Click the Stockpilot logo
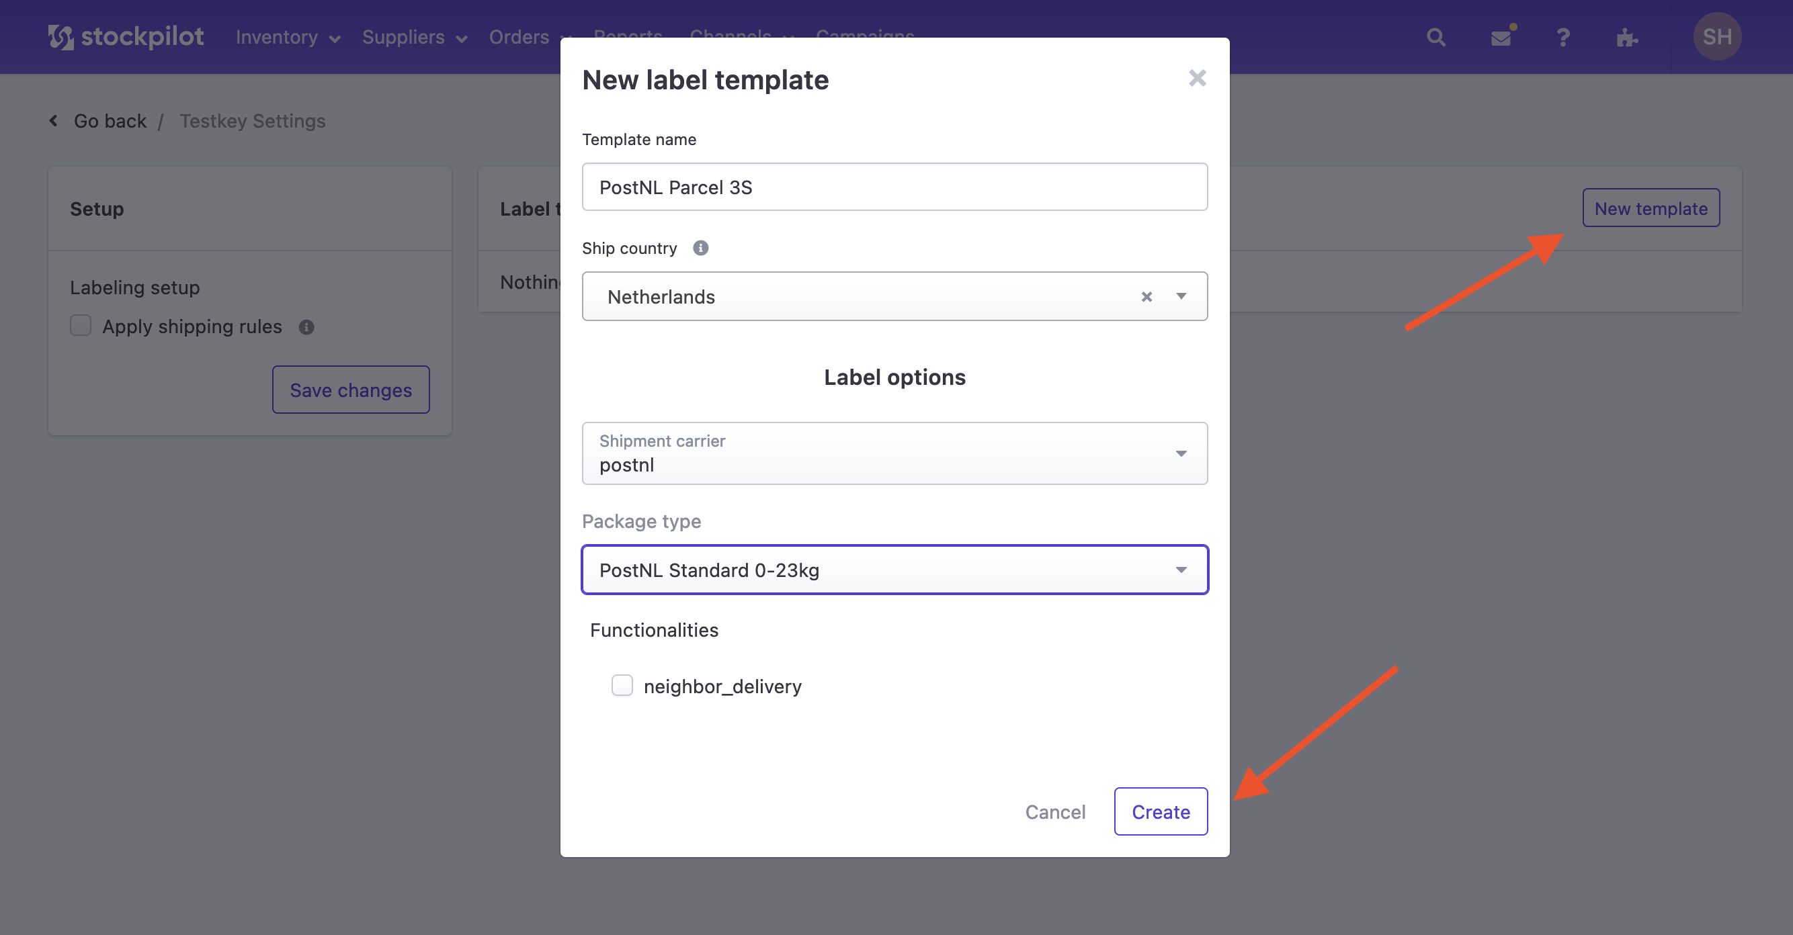The height and width of the screenshot is (935, 1793). (126, 37)
